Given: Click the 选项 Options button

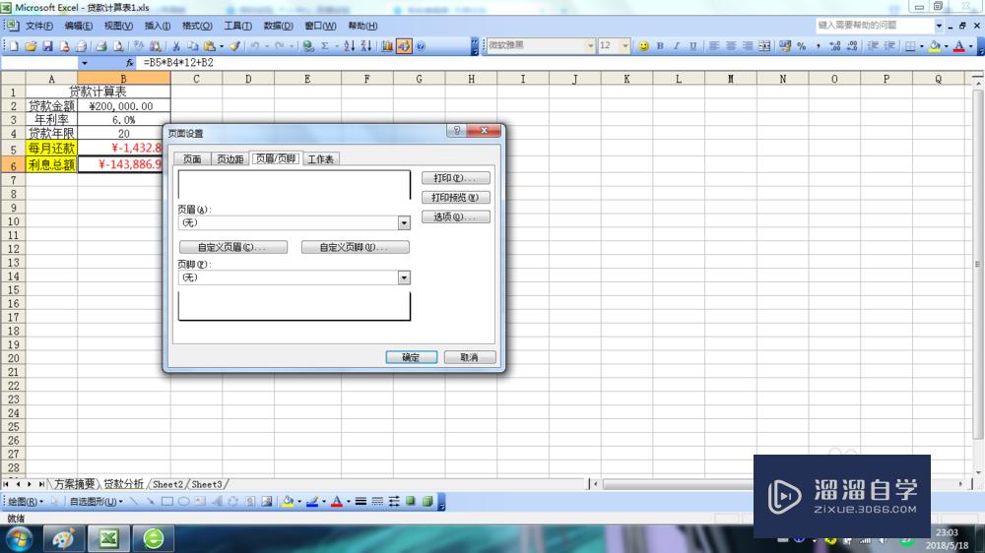Looking at the screenshot, I should (x=455, y=217).
